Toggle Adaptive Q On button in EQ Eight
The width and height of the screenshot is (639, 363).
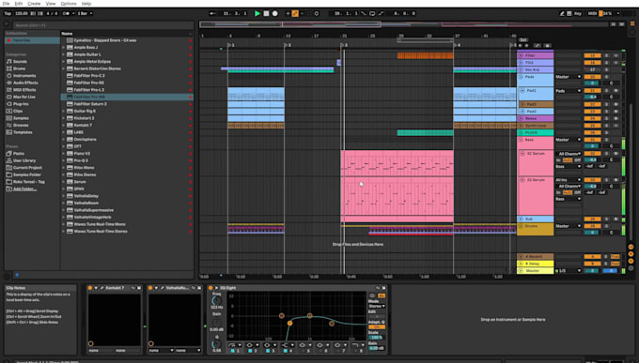point(377,326)
